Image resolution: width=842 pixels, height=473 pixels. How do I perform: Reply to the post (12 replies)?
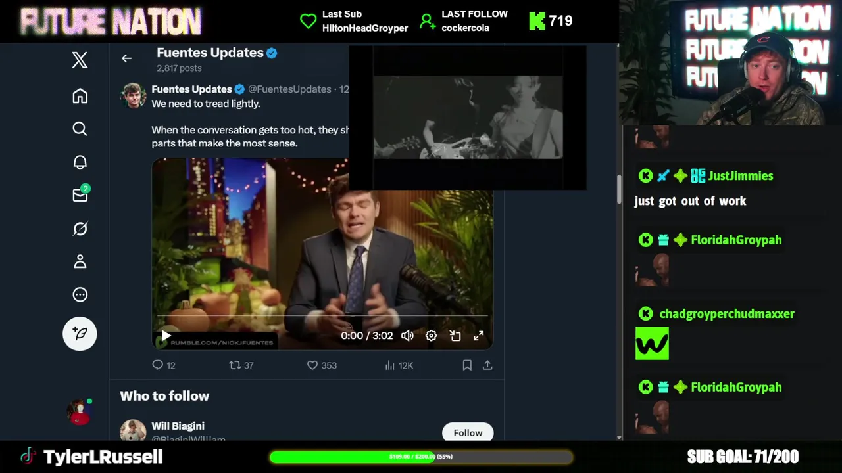[x=164, y=365]
